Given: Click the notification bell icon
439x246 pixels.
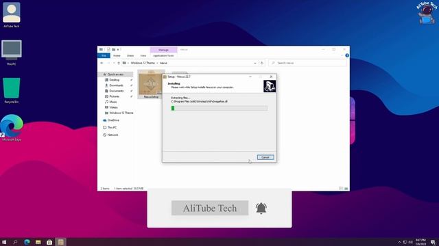Looking at the screenshot, I should (261, 208).
